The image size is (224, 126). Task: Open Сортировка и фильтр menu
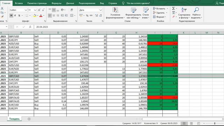click(184, 13)
